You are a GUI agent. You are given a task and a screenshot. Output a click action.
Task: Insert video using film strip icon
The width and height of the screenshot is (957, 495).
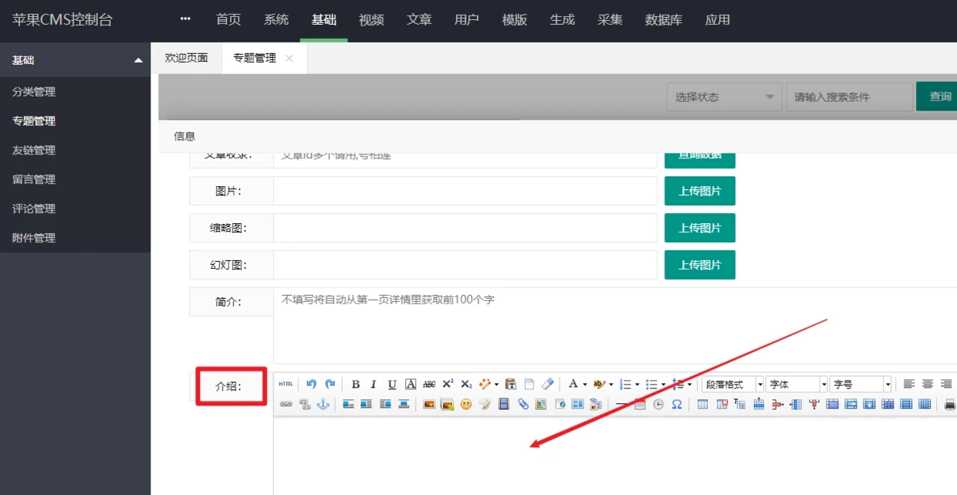pyautogui.click(x=504, y=404)
